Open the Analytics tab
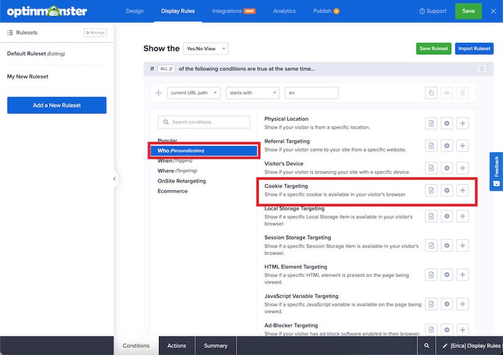This screenshot has height=355, width=503. click(x=284, y=11)
